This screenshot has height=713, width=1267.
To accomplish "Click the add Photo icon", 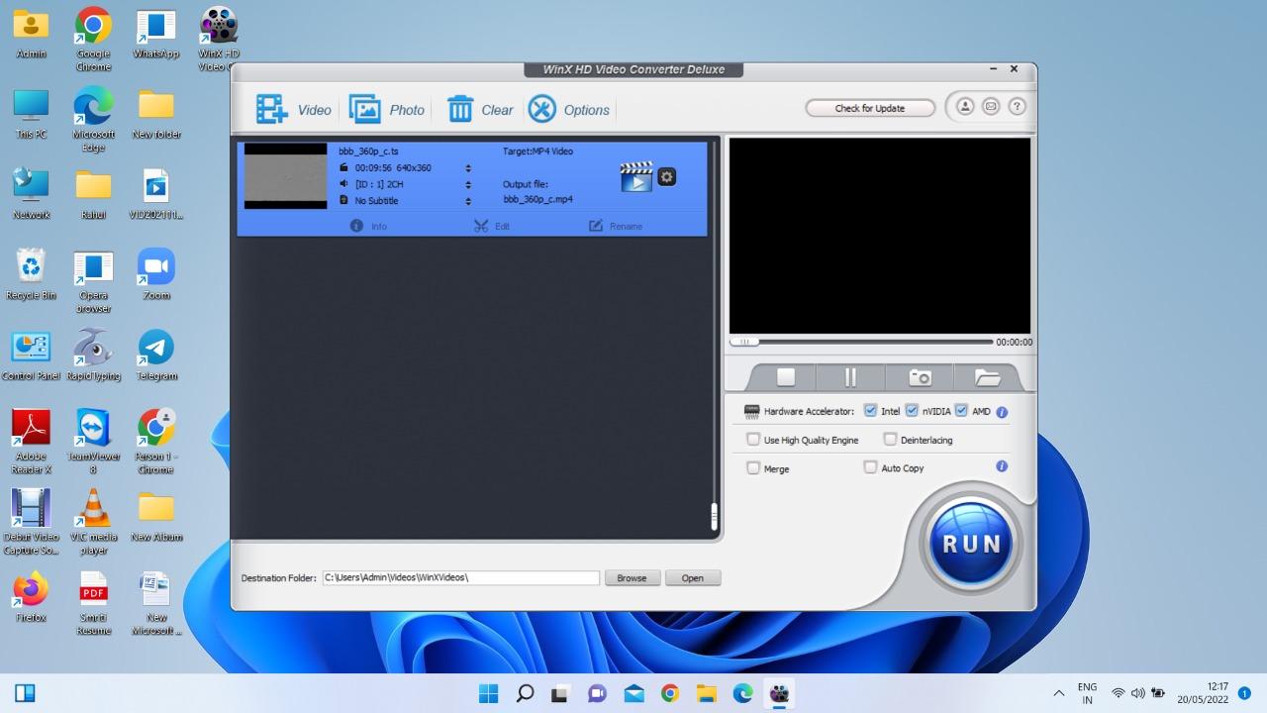I will [364, 109].
